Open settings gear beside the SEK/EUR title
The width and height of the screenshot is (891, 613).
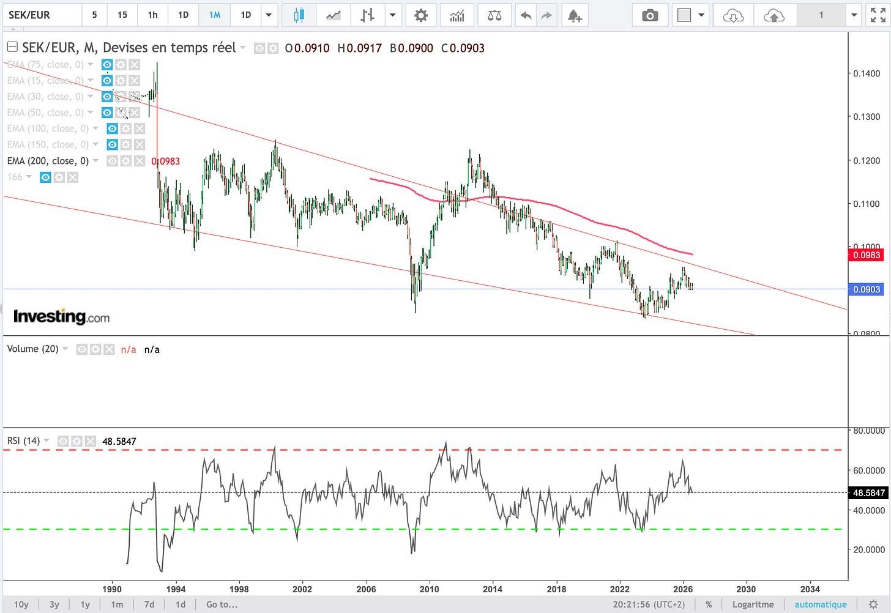coord(273,48)
